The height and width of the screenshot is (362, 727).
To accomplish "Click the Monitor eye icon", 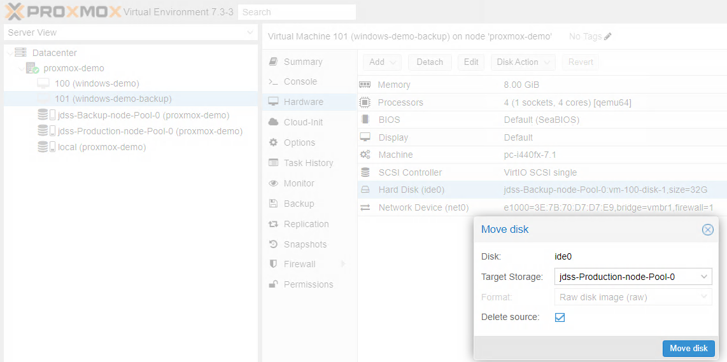I will pyautogui.click(x=274, y=183).
